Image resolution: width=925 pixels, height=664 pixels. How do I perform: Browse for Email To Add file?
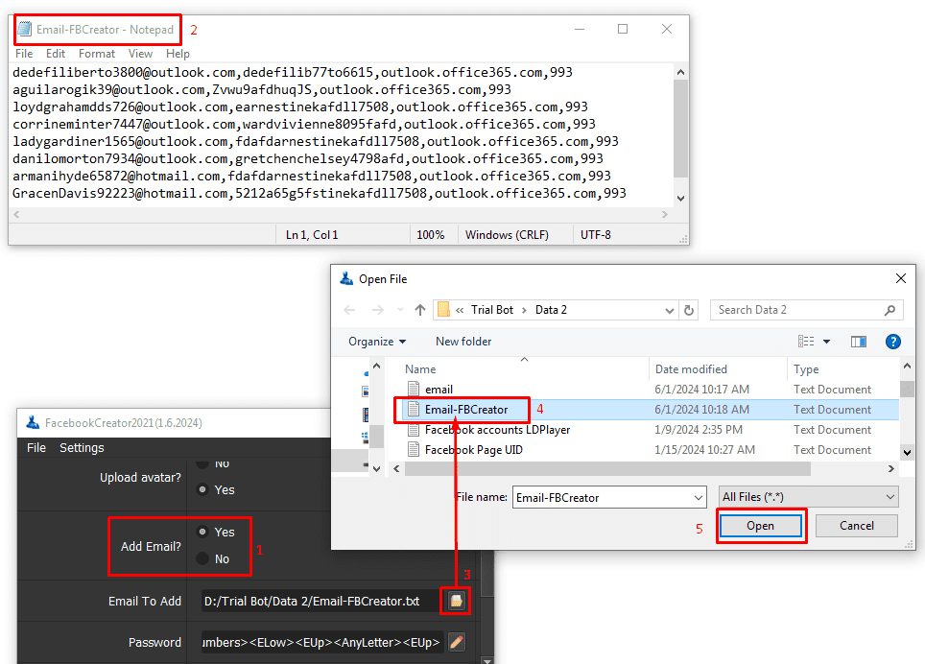pos(456,601)
